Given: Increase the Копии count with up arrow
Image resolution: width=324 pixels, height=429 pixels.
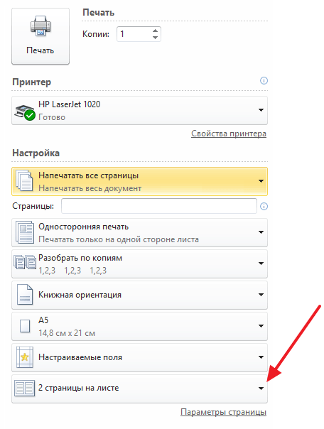Looking at the screenshot, I should [155, 31].
